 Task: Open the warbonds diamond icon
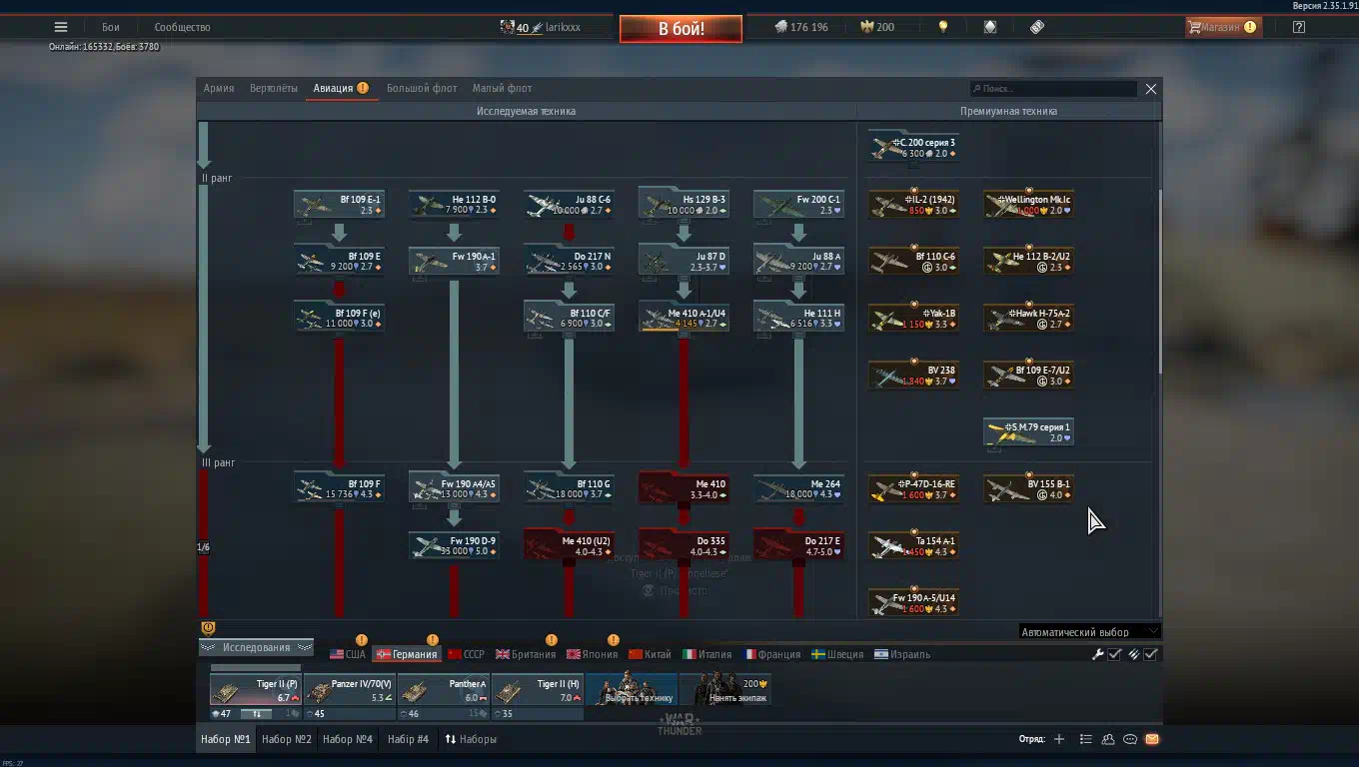(x=990, y=27)
